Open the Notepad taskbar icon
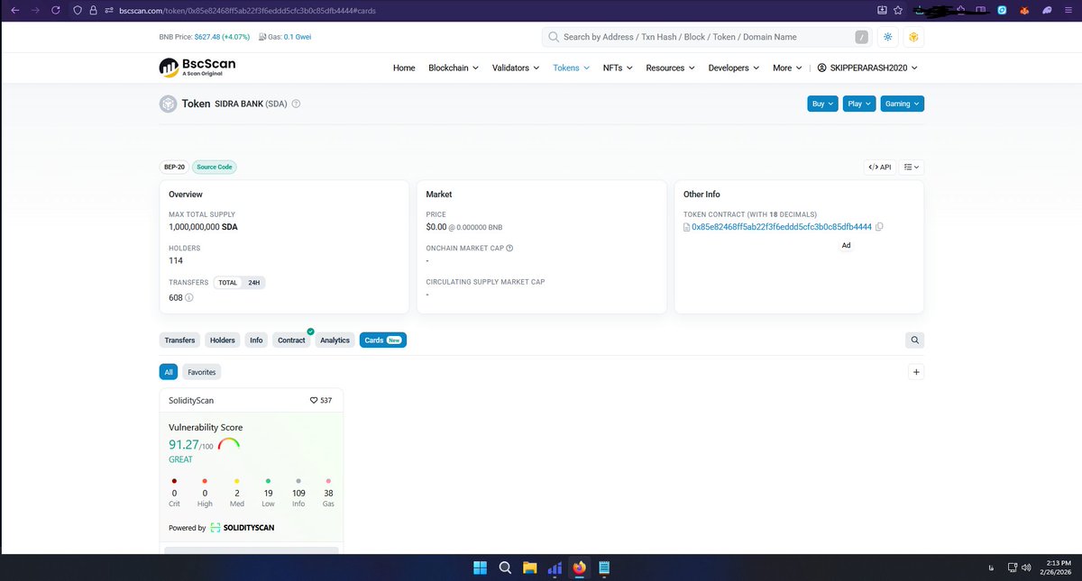1082x581 pixels. point(604,567)
